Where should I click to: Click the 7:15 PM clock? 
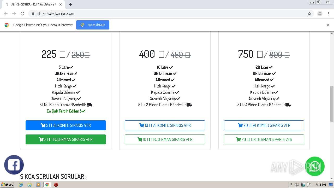tap(320, 185)
